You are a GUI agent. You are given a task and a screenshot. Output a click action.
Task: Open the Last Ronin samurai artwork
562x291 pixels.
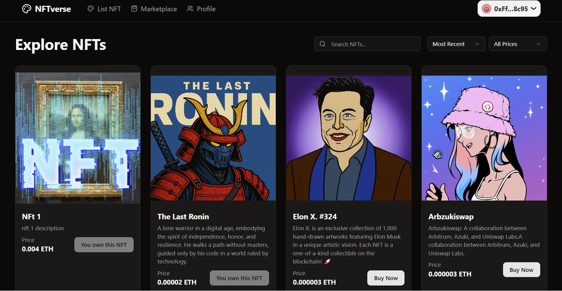coord(213,138)
